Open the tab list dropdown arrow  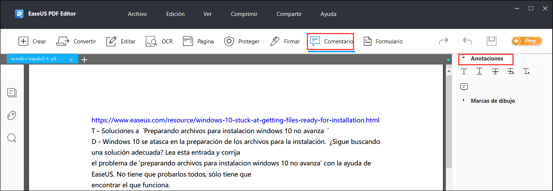pyautogui.click(x=448, y=60)
